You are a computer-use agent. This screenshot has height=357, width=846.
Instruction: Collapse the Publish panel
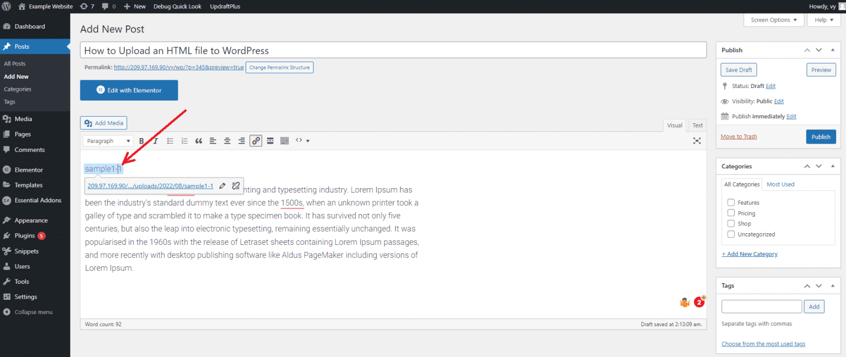coord(832,50)
